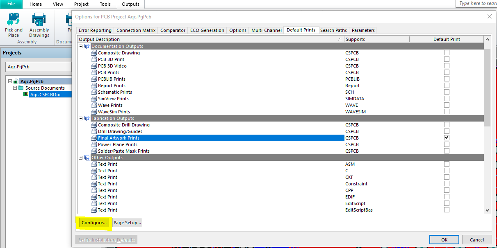Check Solder/Paste Mask Prints default print
Viewport: 497px width, 248px height.
[x=447, y=151]
